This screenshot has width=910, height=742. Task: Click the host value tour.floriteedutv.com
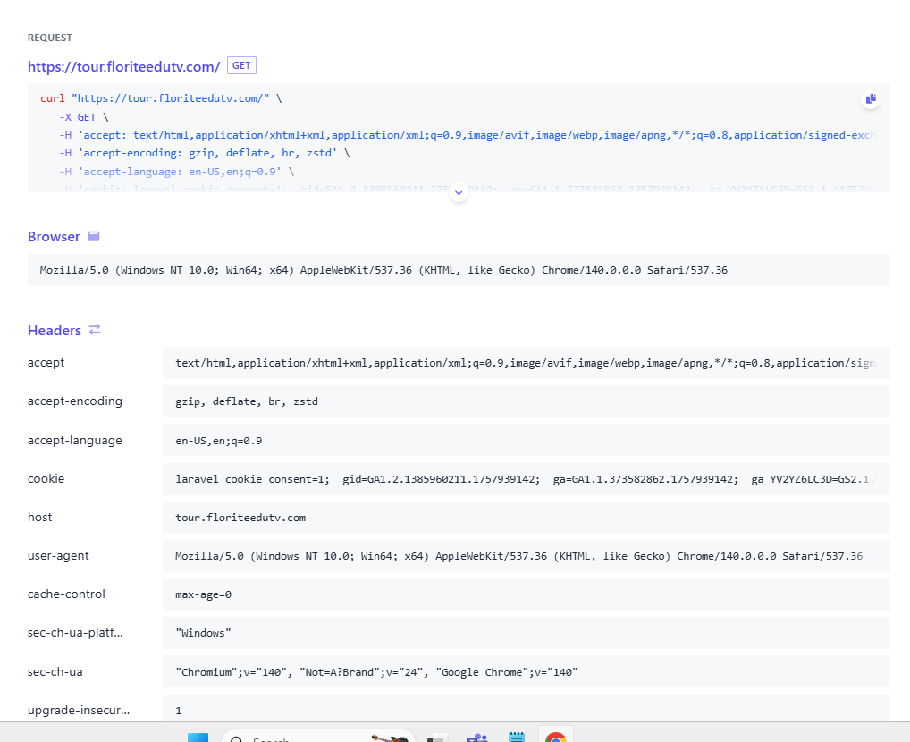click(x=240, y=518)
